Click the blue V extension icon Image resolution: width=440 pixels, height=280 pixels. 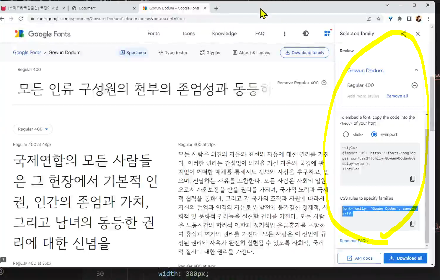[x=390, y=19]
